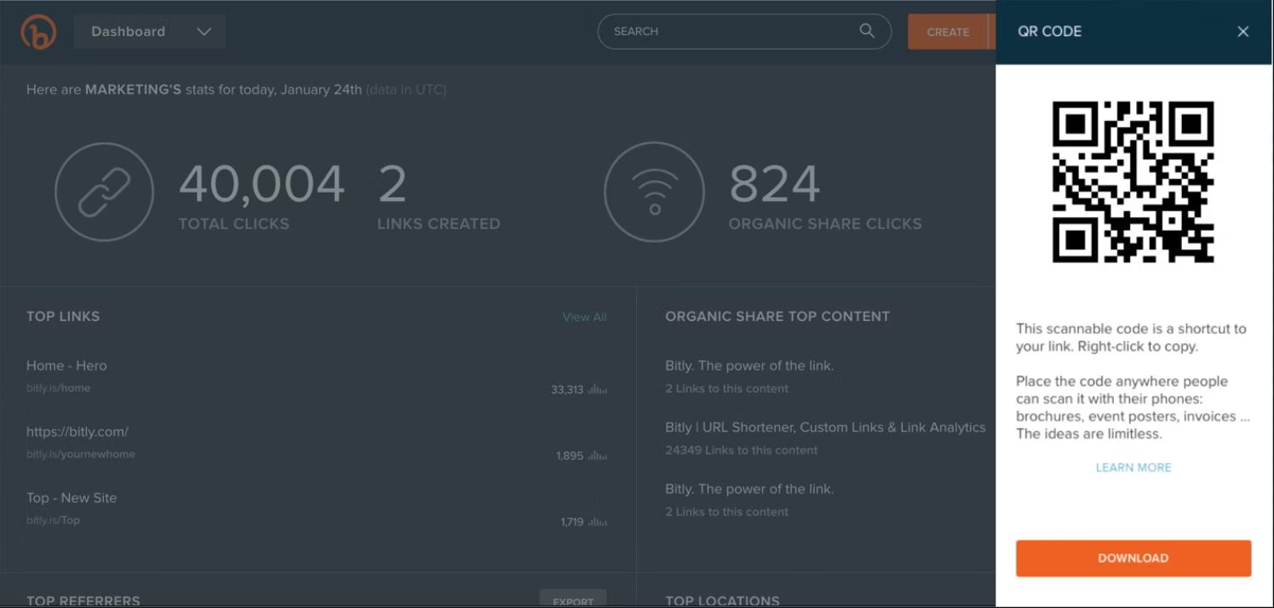The height and width of the screenshot is (608, 1274).
Task: Click the EXPORT button in Top Referrers
Action: [573, 599]
